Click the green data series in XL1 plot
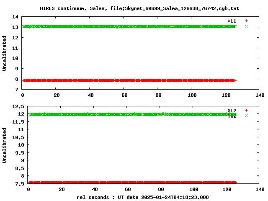The image size is (268, 201). point(129,26)
